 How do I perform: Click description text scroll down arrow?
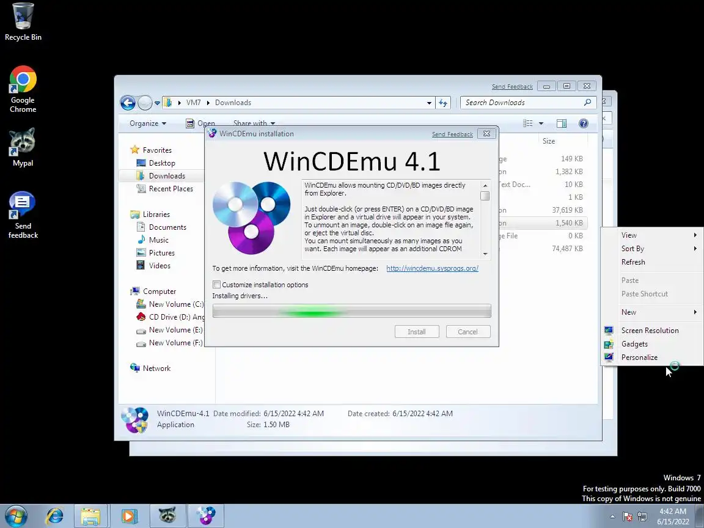click(x=485, y=254)
